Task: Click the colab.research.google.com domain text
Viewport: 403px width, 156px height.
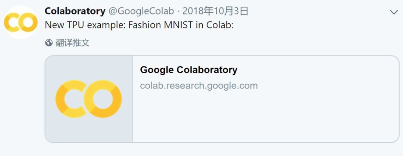Action: point(199,86)
